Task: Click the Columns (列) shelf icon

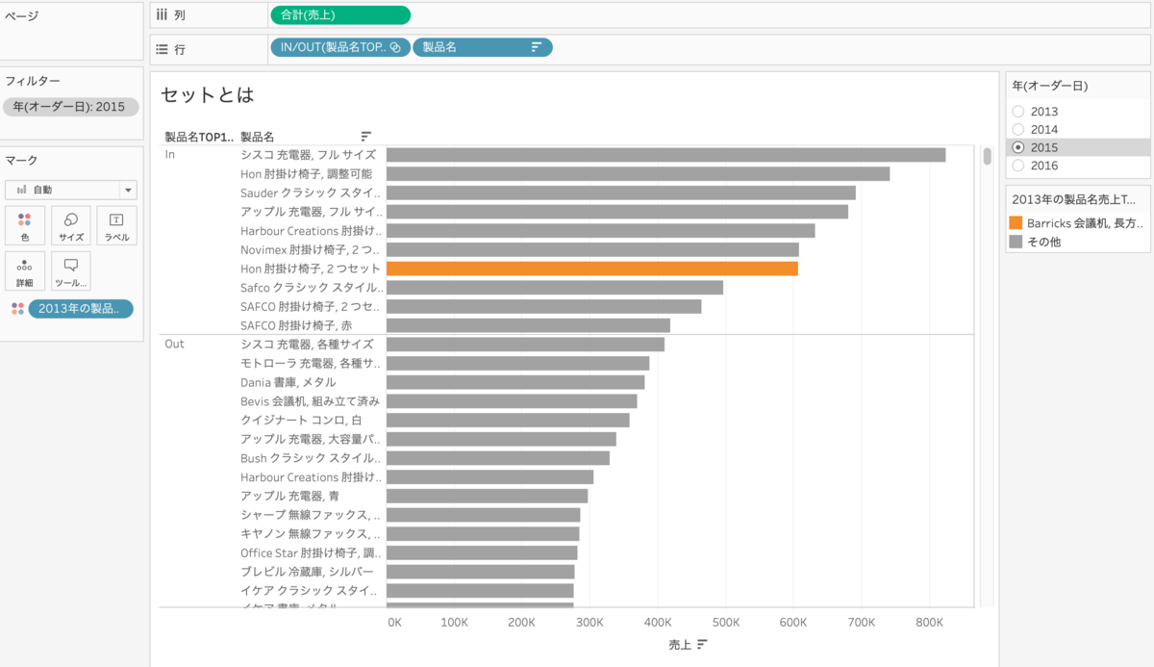Action: click(x=162, y=14)
